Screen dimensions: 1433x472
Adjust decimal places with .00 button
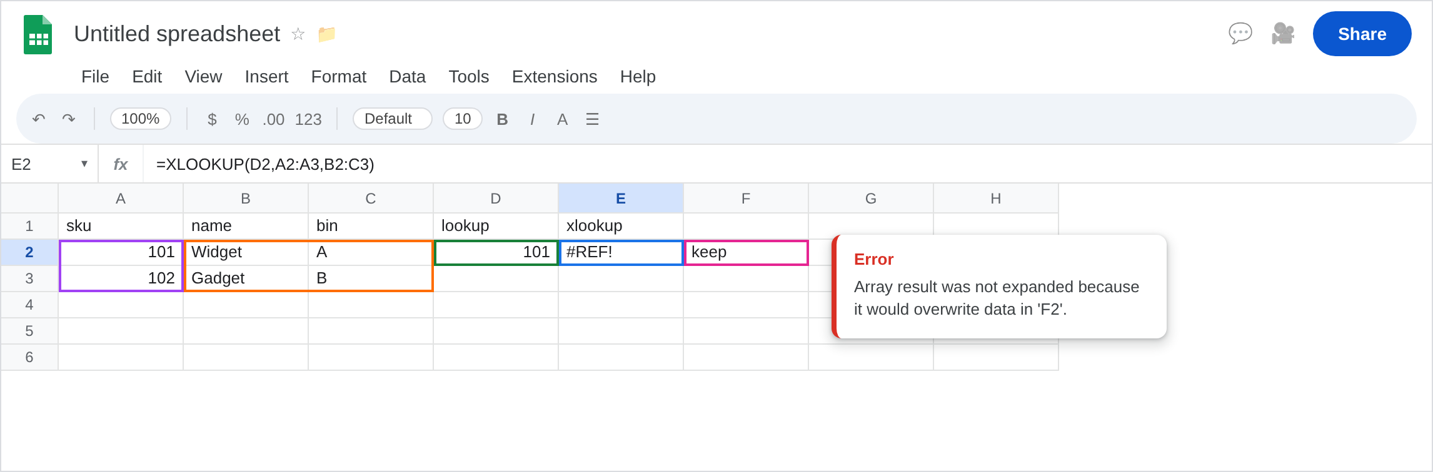pos(273,119)
